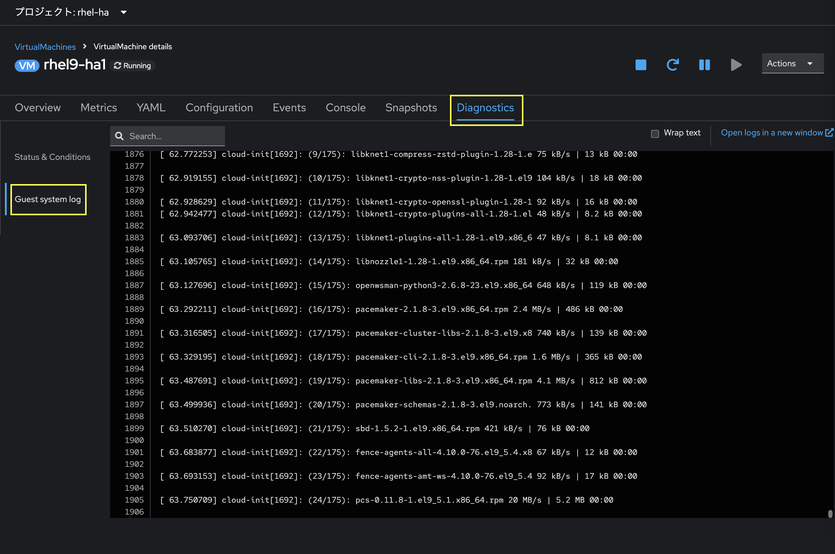Enable the Wrap text checkbox

(x=655, y=134)
